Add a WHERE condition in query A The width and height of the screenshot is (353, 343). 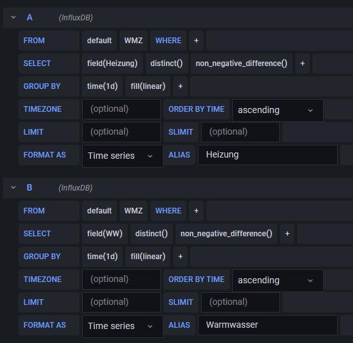pyautogui.click(x=197, y=41)
